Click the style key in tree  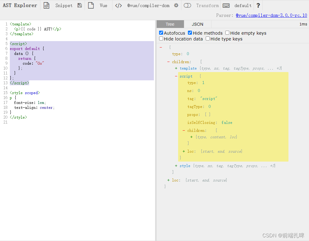click(185, 166)
